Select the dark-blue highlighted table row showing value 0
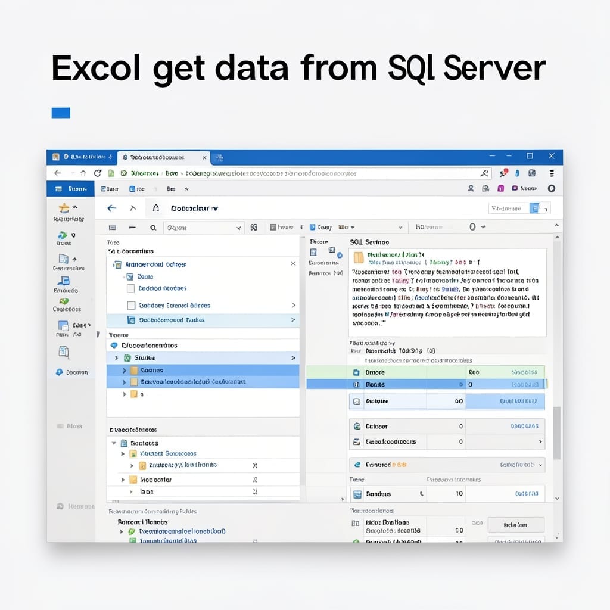The width and height of the screenshot is (610, 610). 426,384
